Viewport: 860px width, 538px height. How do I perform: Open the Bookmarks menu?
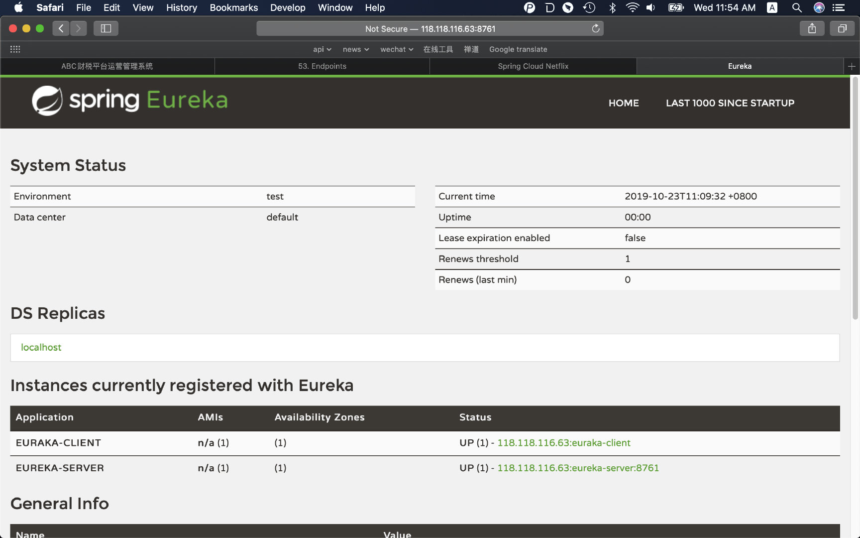(234, 7)
